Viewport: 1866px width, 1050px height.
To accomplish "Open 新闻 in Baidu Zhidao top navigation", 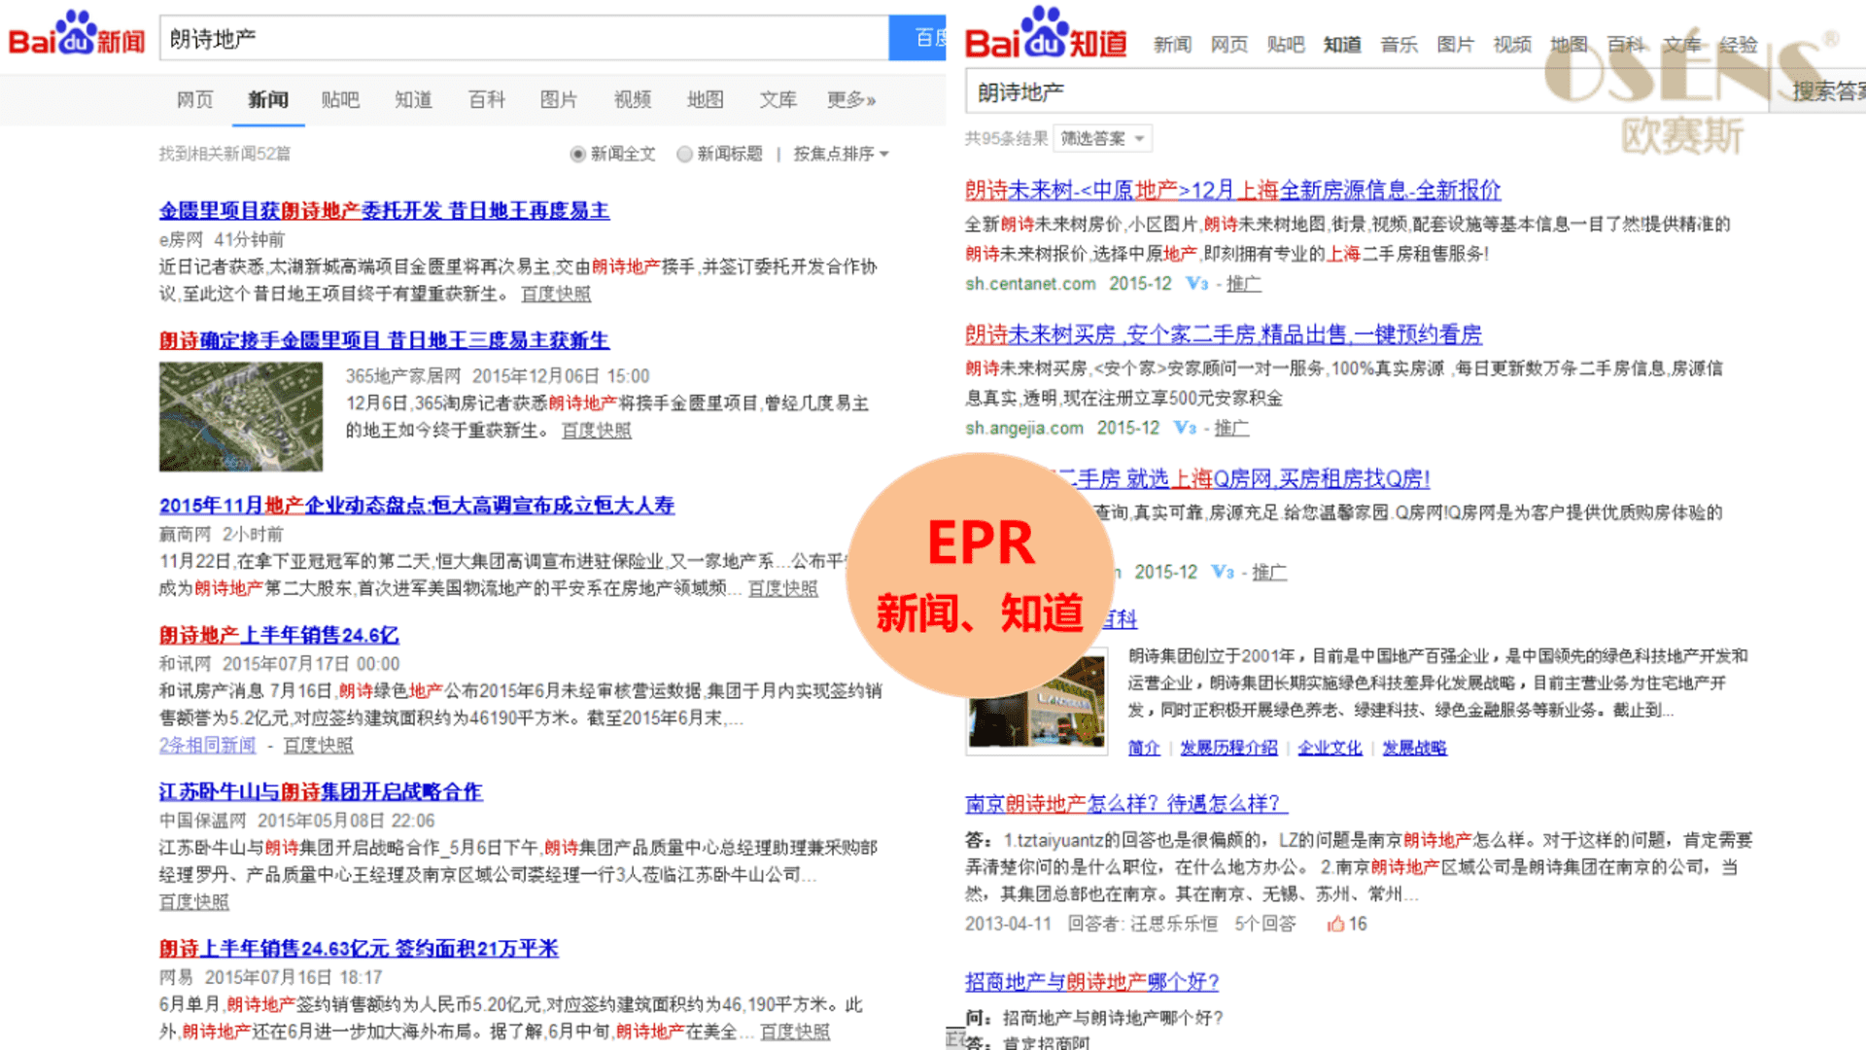I will coord(1173,45).
